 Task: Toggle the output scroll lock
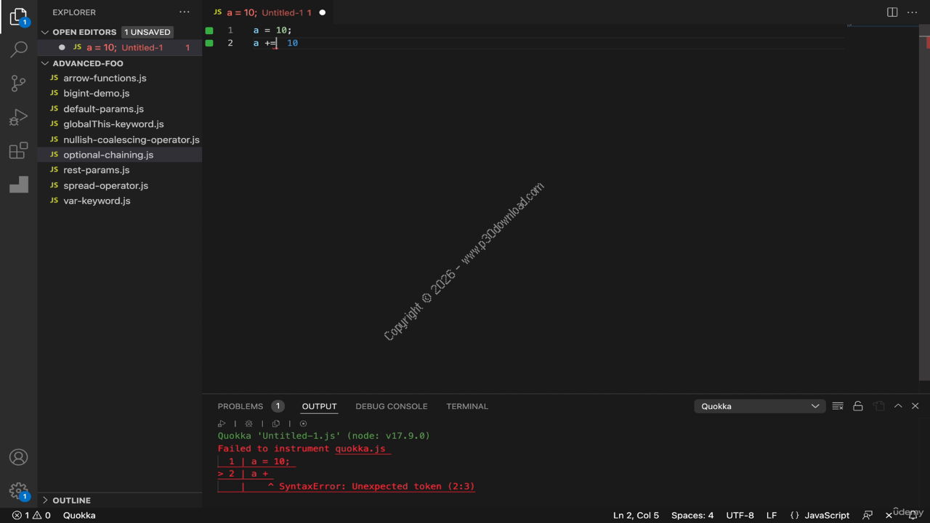(858, 406)
